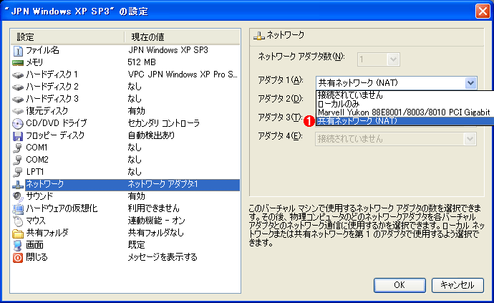The height and width of the screenshot is (303, 494).
Task: Click the network icon in the ネットワーク panel header
Action: tap(259, 36)
